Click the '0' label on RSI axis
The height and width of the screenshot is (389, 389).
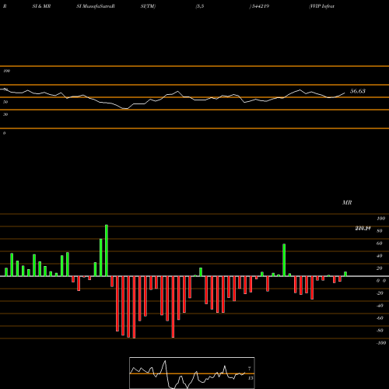click(4, 133)
